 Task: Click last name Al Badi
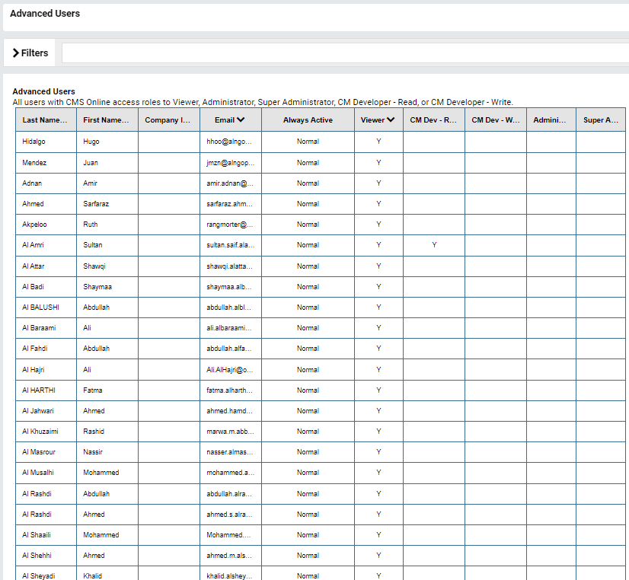[33, 287]
